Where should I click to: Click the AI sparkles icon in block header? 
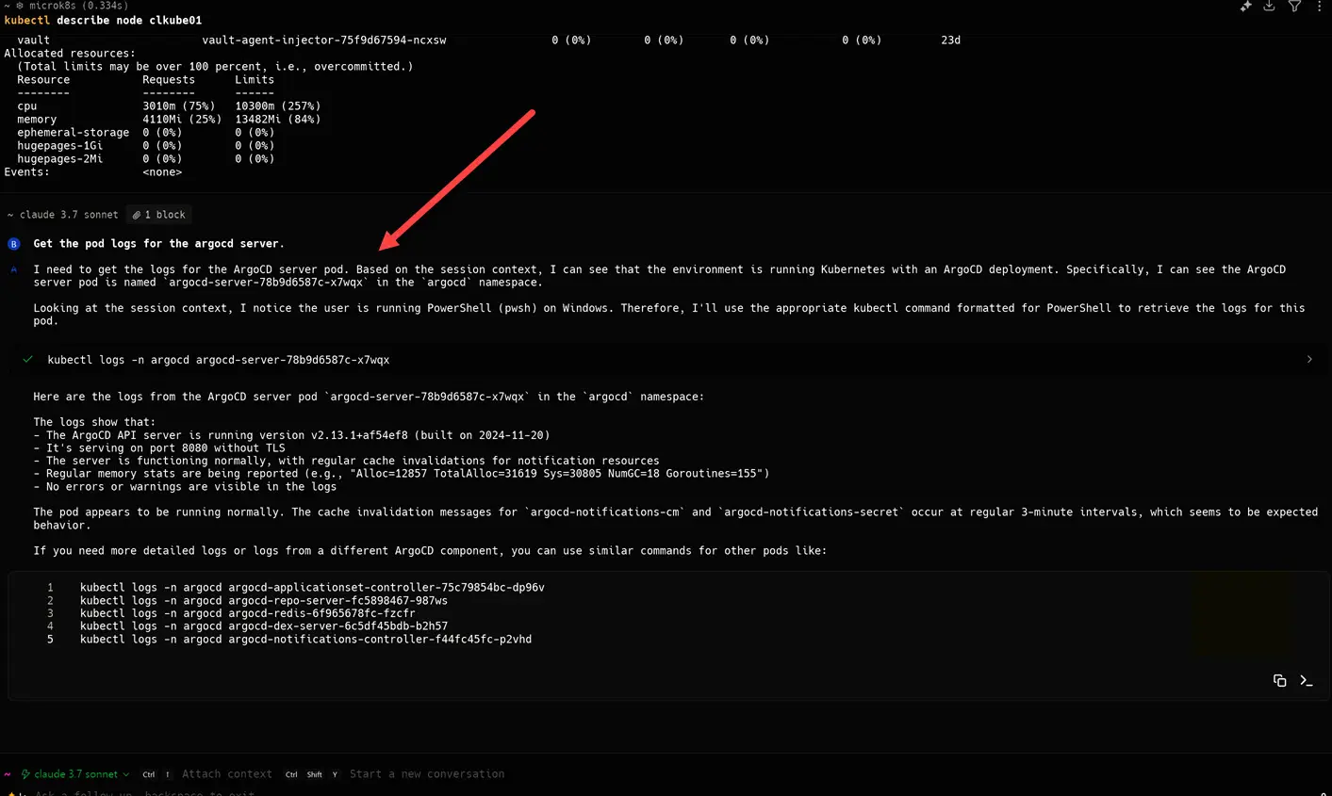click(x=1245, y=6)
